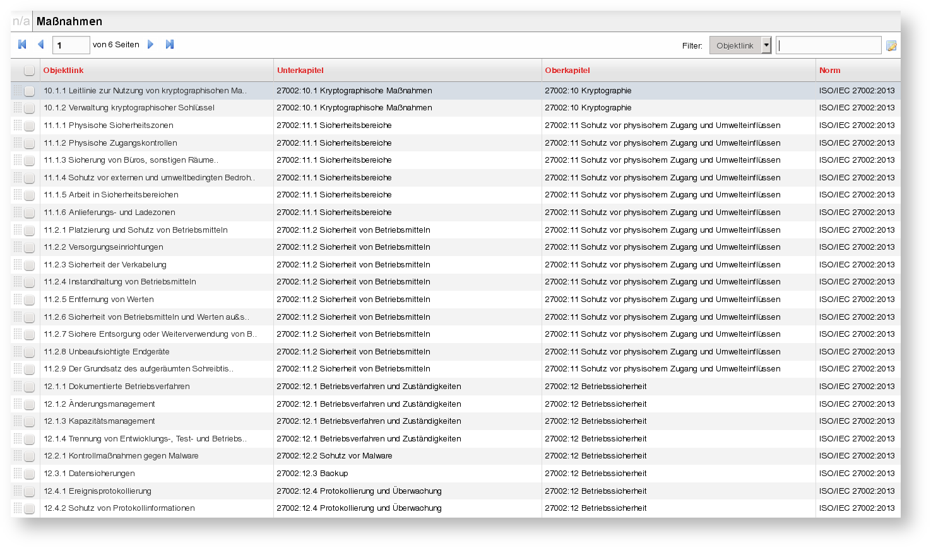Click the filter dropdown arrow button

766,45
